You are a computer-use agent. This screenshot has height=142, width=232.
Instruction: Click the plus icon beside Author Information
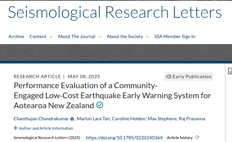[16, 128]
